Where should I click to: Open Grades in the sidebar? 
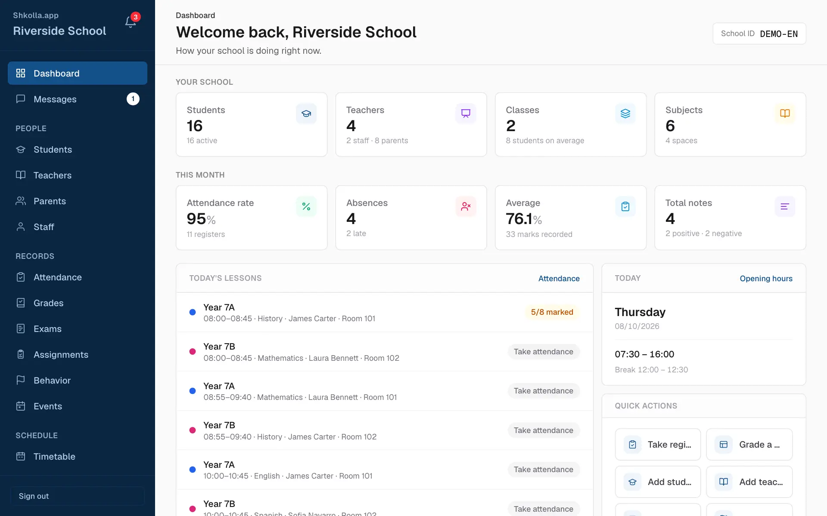[x=78, y=303]
